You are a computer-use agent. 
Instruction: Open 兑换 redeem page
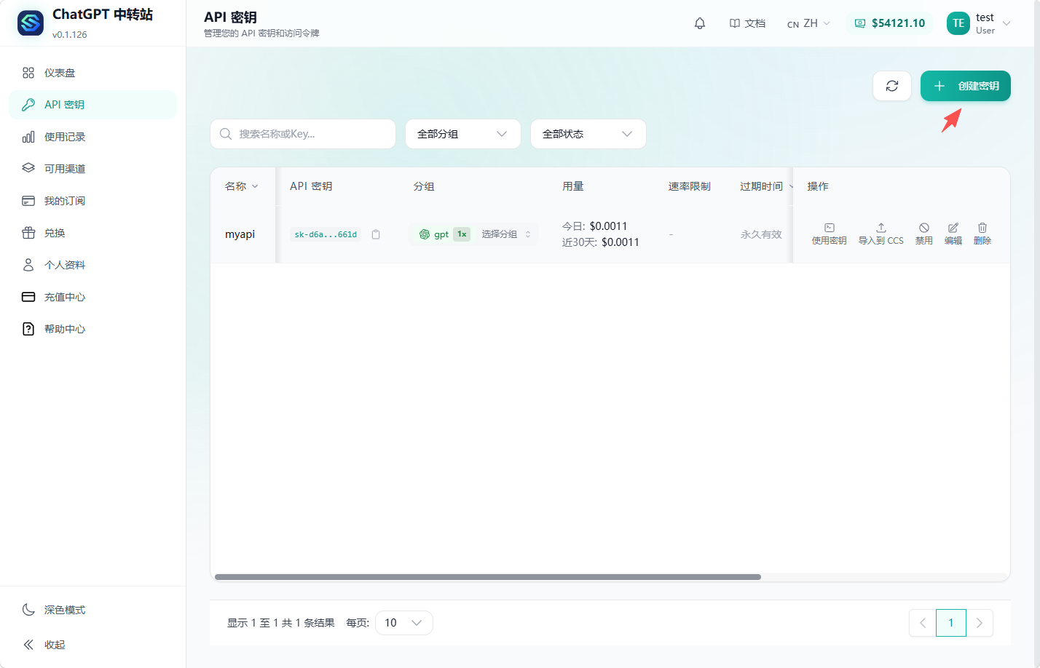pyautogui.click(x=92, y=233)
